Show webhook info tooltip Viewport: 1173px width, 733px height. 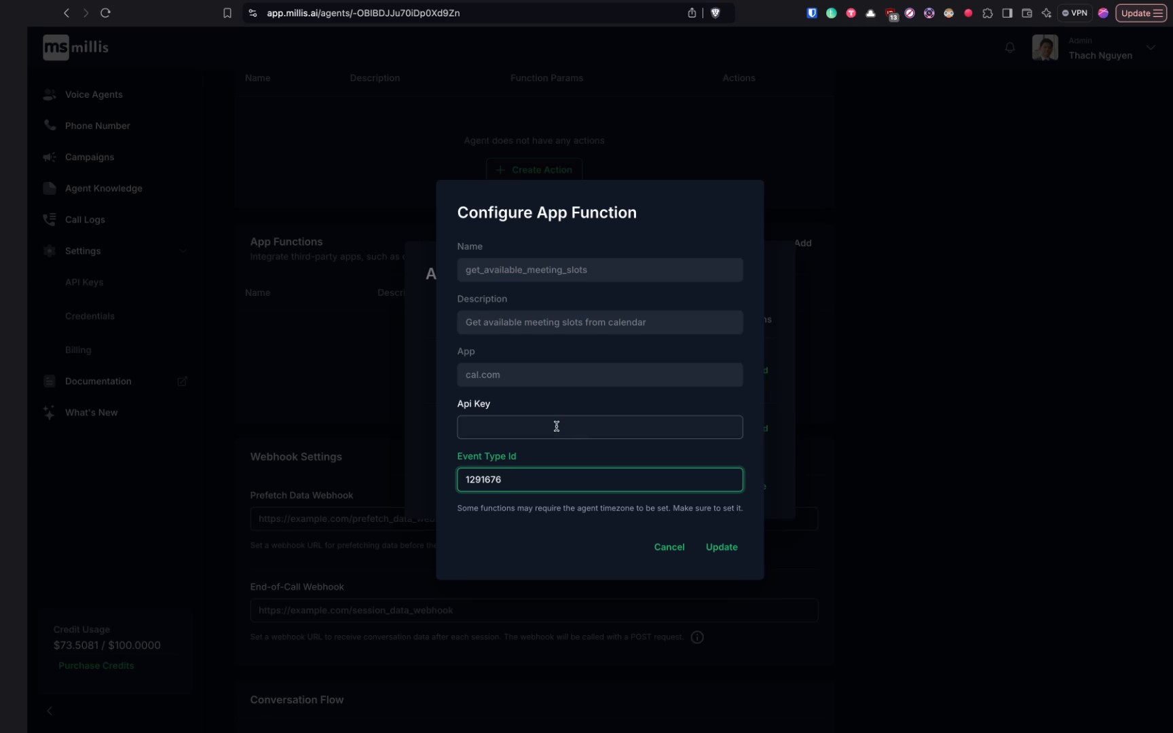[x=696, y=637]
